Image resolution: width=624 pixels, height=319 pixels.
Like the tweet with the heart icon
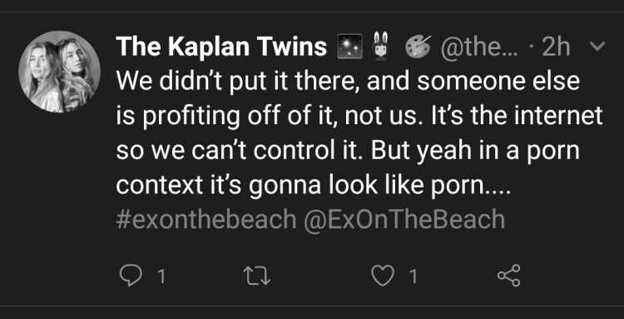382,276
